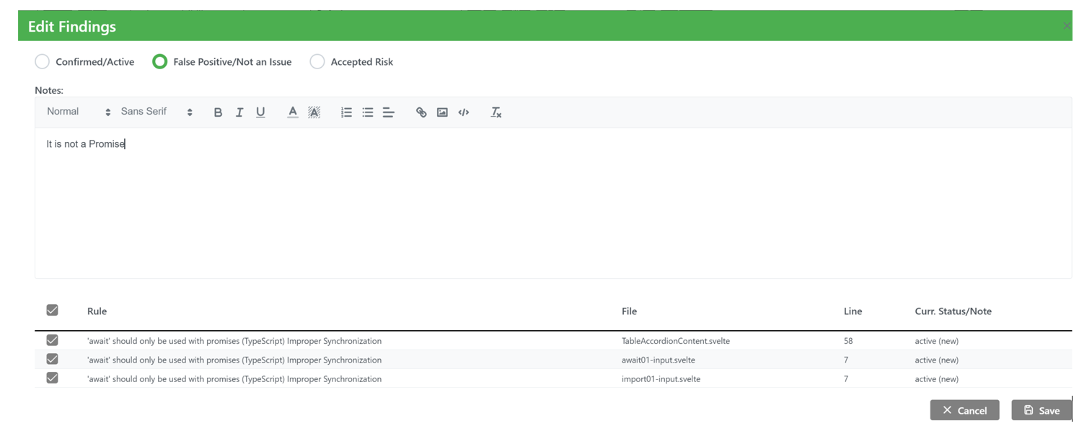Select the Confirmed/Active radio option
Screen dimensions: 1079x426
coord(43,62)
